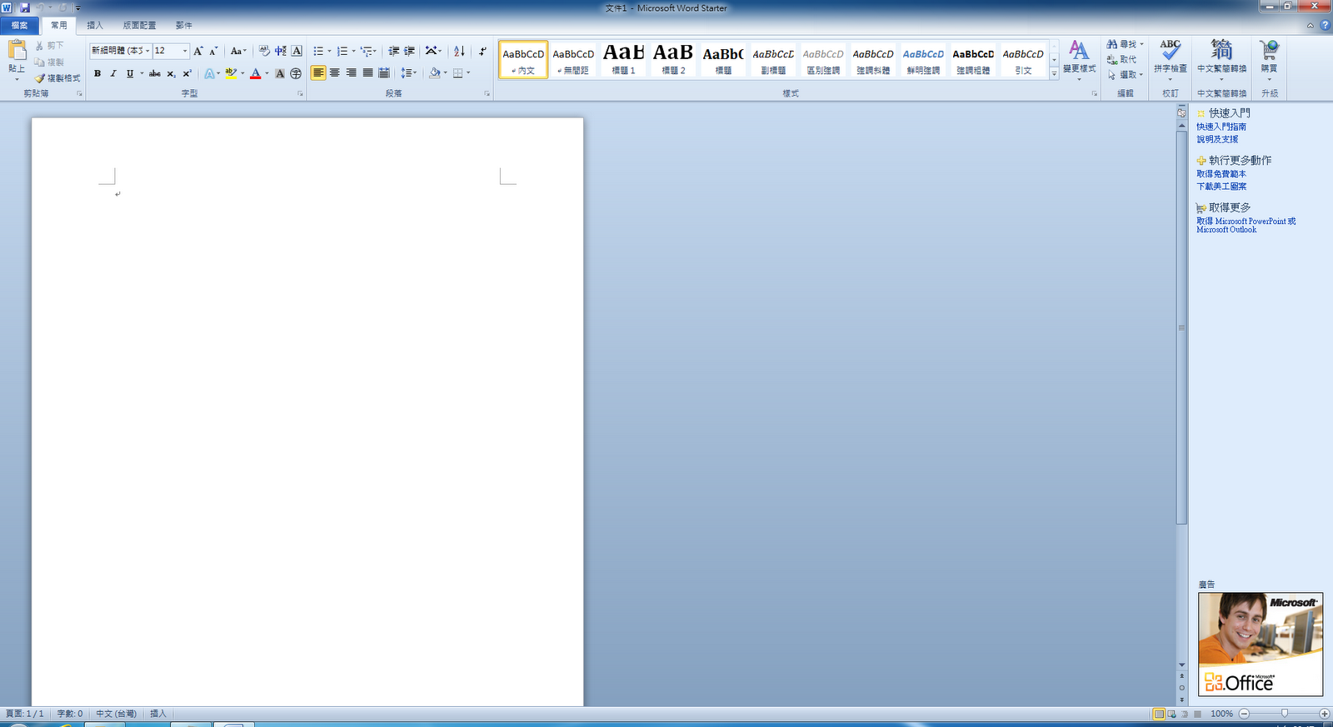The width and height of the screenshot is (1333, 727).
Task: Open the Change Case (Aa) dropdown
Action: point(238,51)
